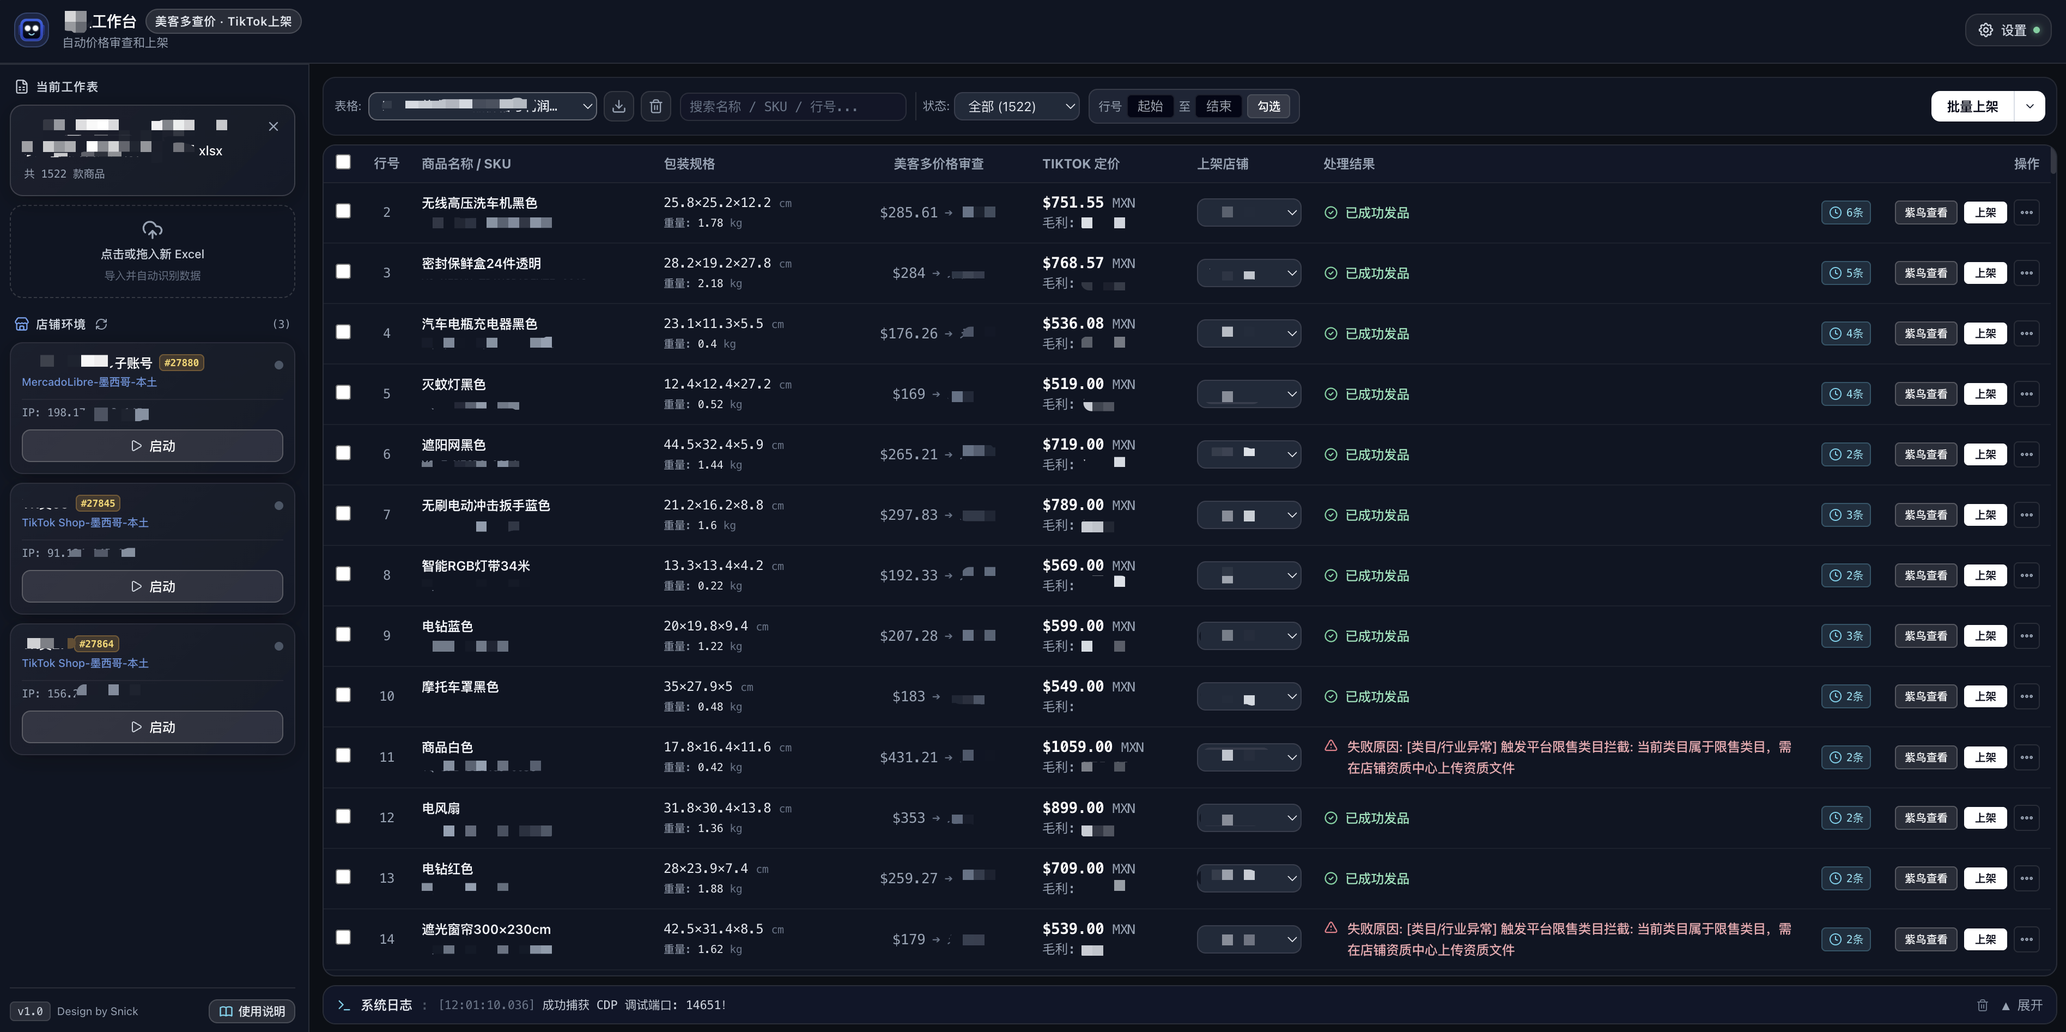Open more options for row 14
The height and width of the screenshot is (1032, 2066).
click(x=2027, y=939)
